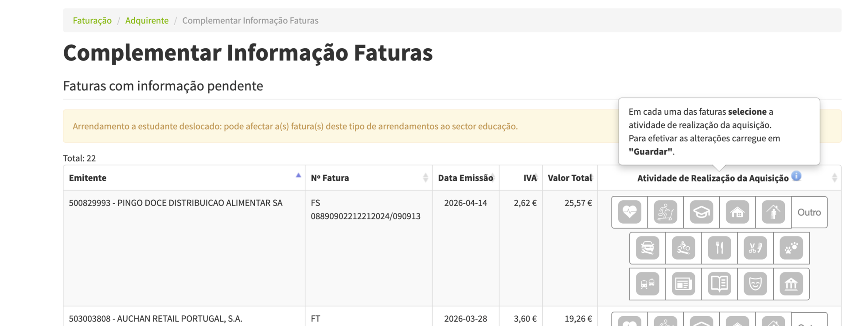Pick museum building icon for Pingo Doce invoice
This screenshot has height=326, width=842.
pos(791,284)
